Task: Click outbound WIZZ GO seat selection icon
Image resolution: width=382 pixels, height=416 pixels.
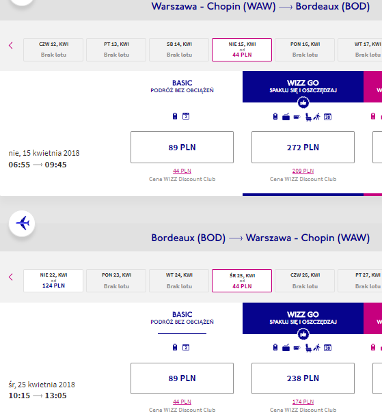Action: (x=308, y=117)
